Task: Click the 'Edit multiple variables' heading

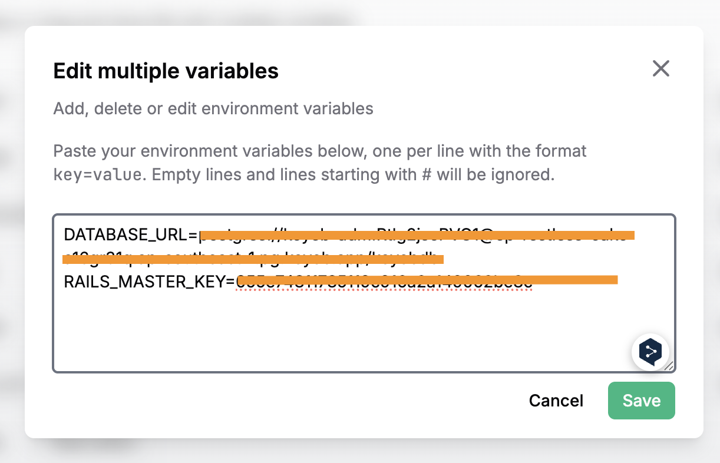Action: click(x=166, y=71)
